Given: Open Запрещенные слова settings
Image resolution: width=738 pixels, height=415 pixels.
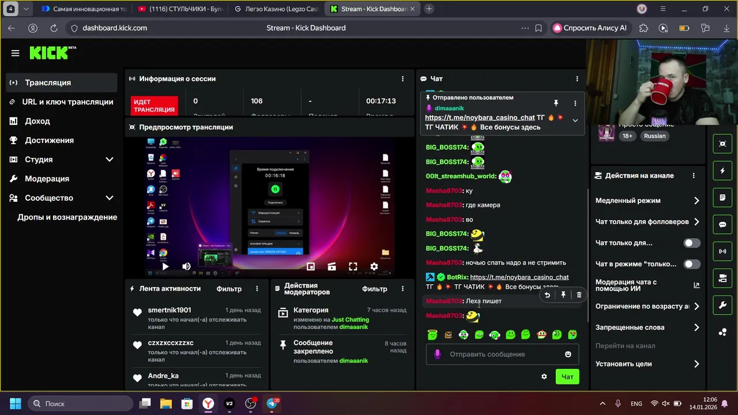Looking at the screenshot, I should (x=647, y=327).
